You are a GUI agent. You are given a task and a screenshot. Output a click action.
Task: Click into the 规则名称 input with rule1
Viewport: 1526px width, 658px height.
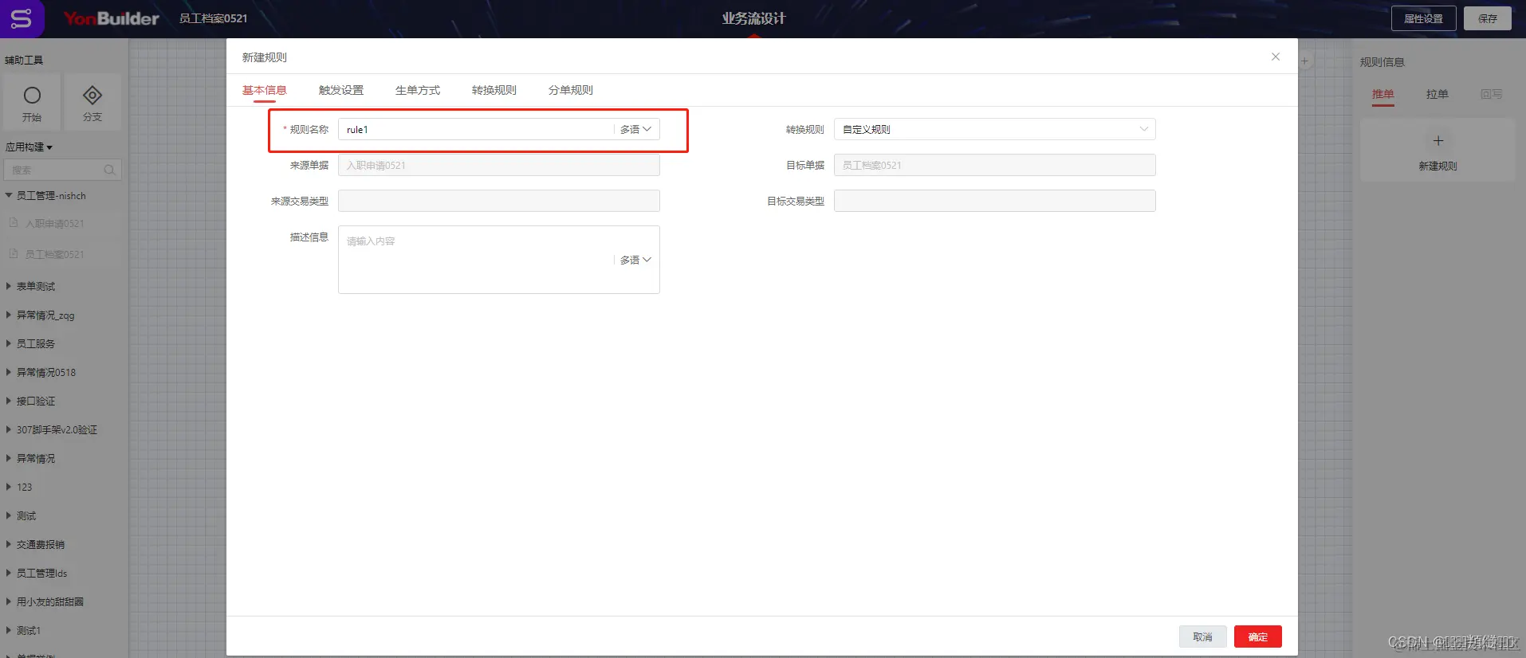476,129
